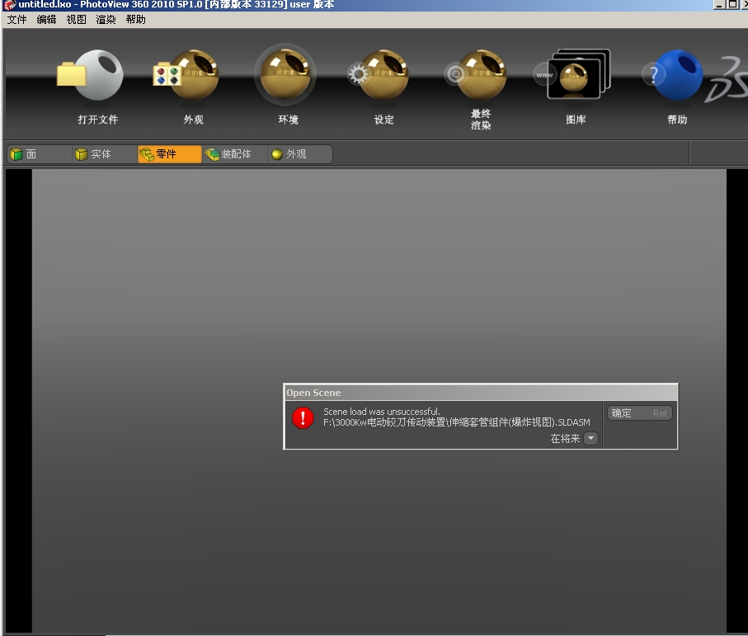Click the Dassault Systèmes 3DS logo

point(727,79)
